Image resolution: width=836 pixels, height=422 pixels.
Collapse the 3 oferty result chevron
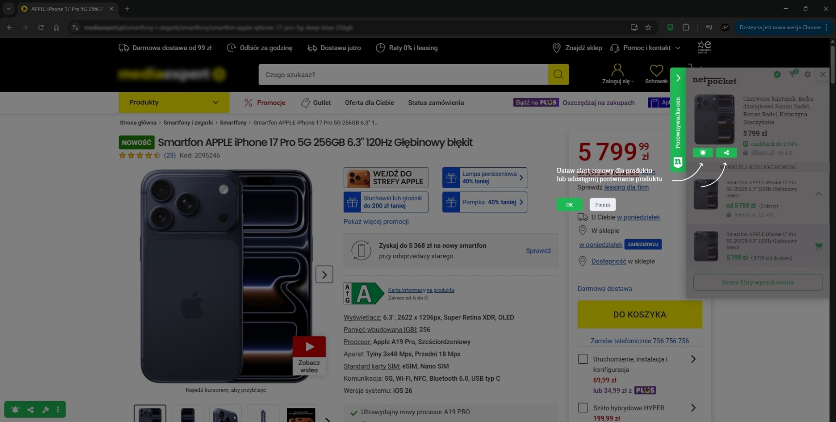pyautogui.click(x=819, y=194)
